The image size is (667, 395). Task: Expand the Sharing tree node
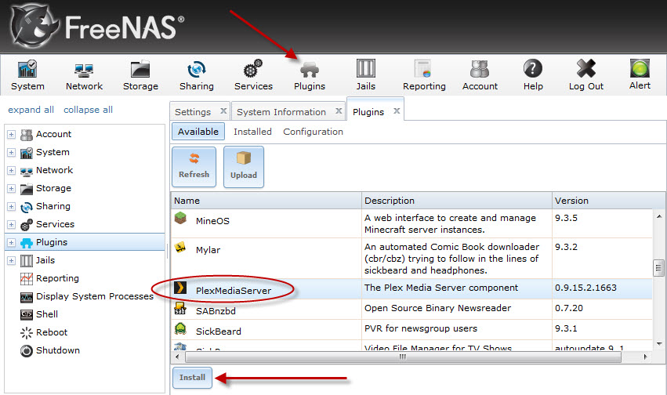[11, 207]
